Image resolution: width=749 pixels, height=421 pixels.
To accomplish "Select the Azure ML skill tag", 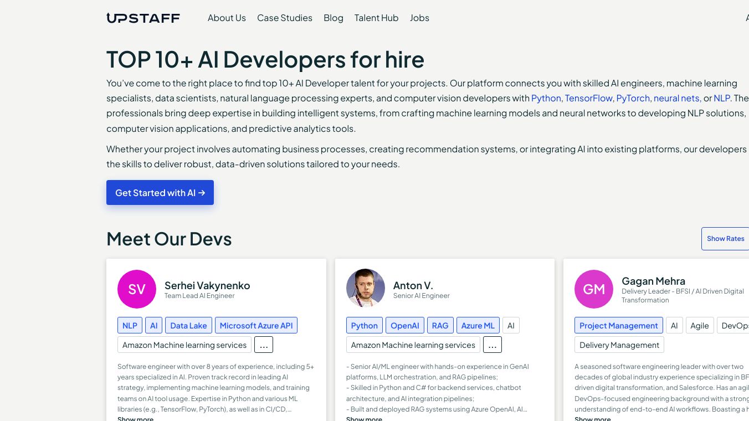I will tap(478, 325).
